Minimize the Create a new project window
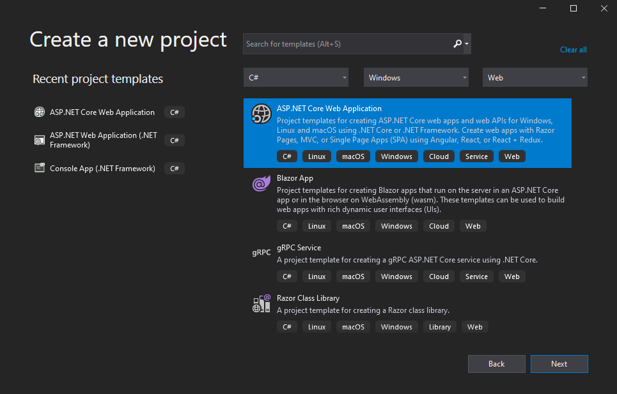The height and width of the screenshot is (394, 617). [x=543, y=8]
